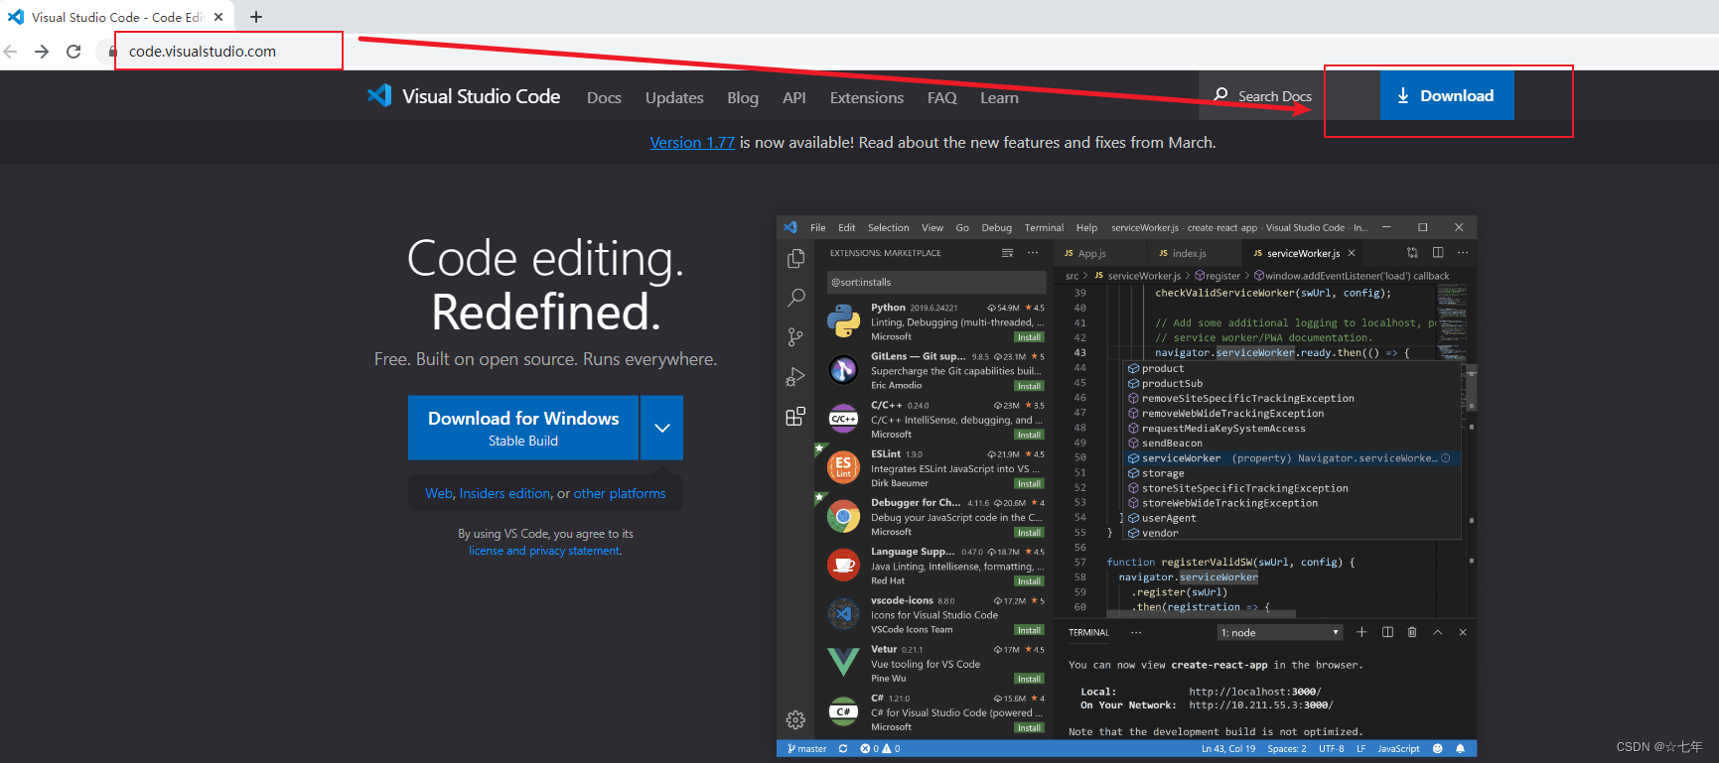Click the notification bell in the status bar
The height and width of the screenshot is (763, 1719).
click(x=1461, y=749)
